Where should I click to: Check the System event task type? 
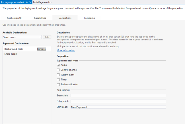[x=58, y=75]
